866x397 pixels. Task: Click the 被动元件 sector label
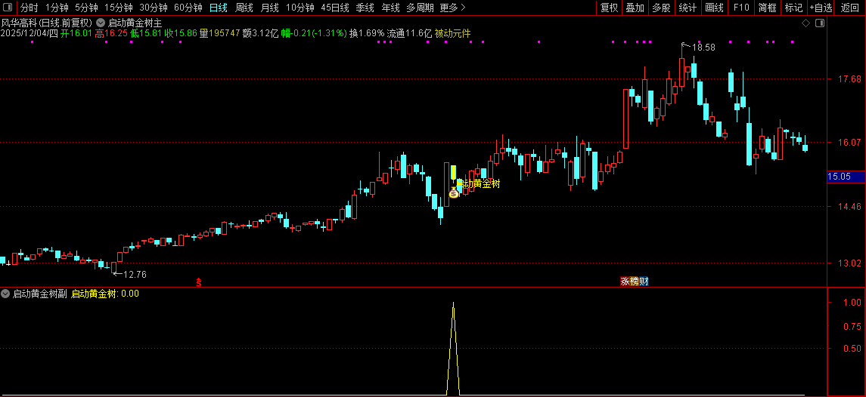click(453, 34)
